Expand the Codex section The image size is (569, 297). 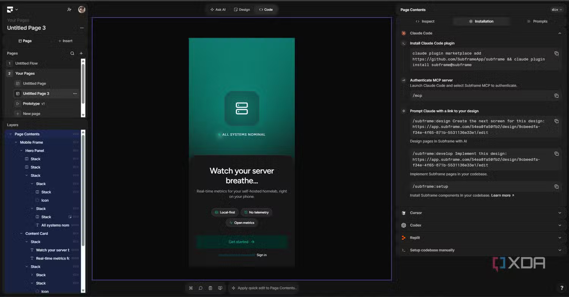click(481, 225)
